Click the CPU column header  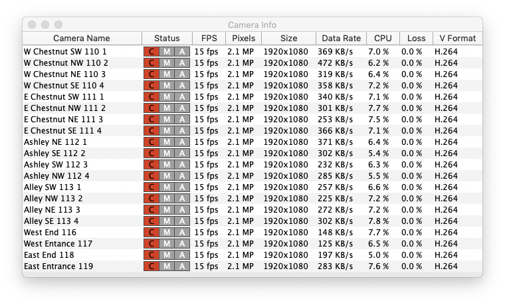pos(383,39)
